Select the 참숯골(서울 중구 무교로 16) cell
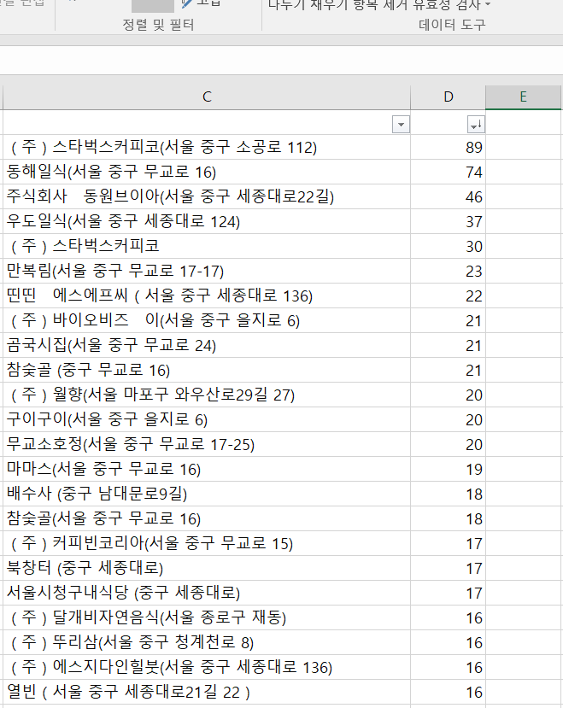563x708 pixels. 207,518
